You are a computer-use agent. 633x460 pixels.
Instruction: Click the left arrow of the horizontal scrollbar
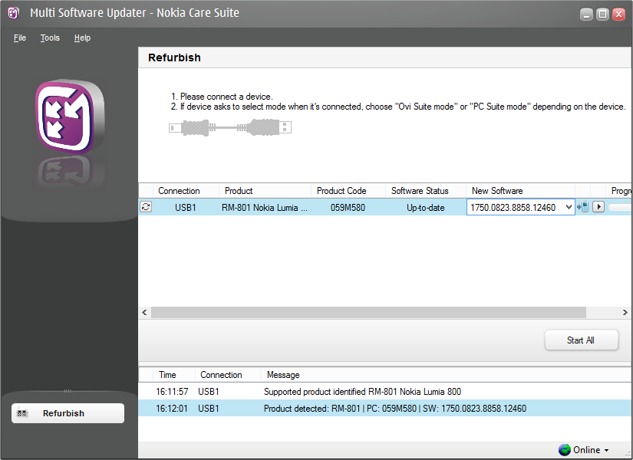[x=144, y=313]
